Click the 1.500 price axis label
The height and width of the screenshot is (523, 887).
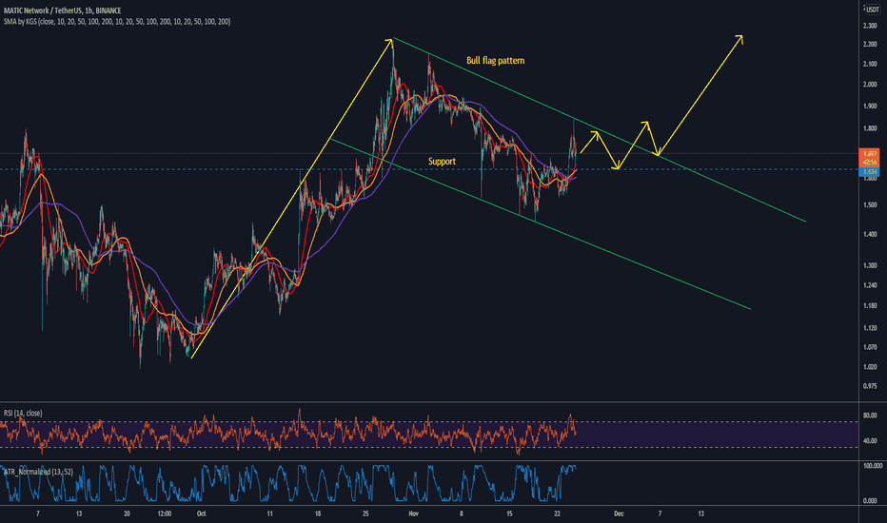tap(870, 204)
